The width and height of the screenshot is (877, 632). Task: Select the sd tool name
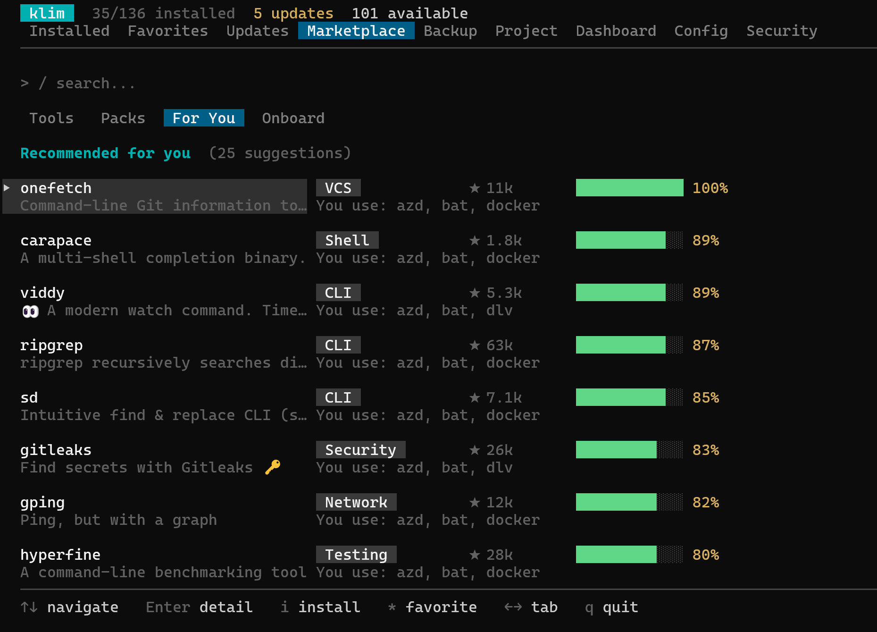tap(29, 398)
